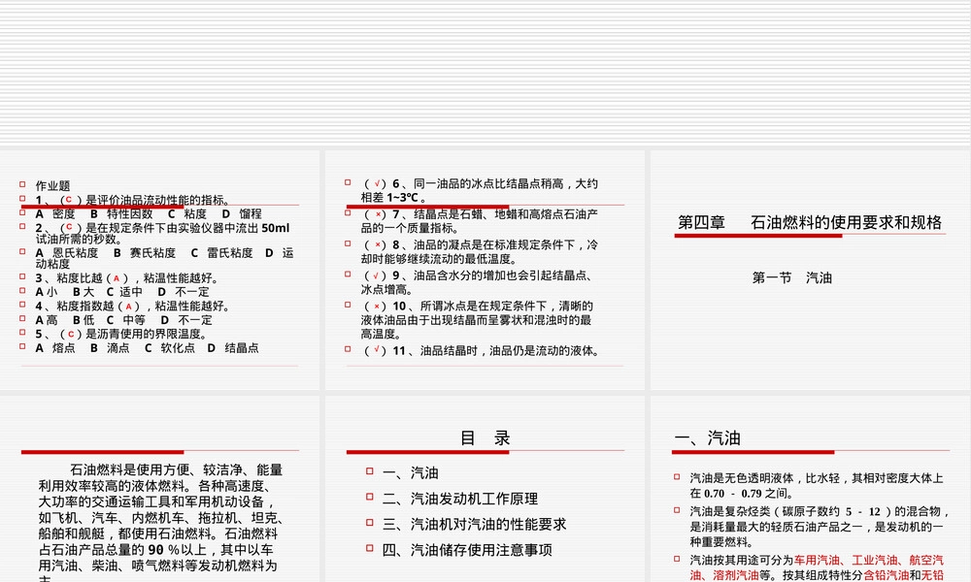Select the 目录 contents slide thumbnail

click(x=485, y=489)
